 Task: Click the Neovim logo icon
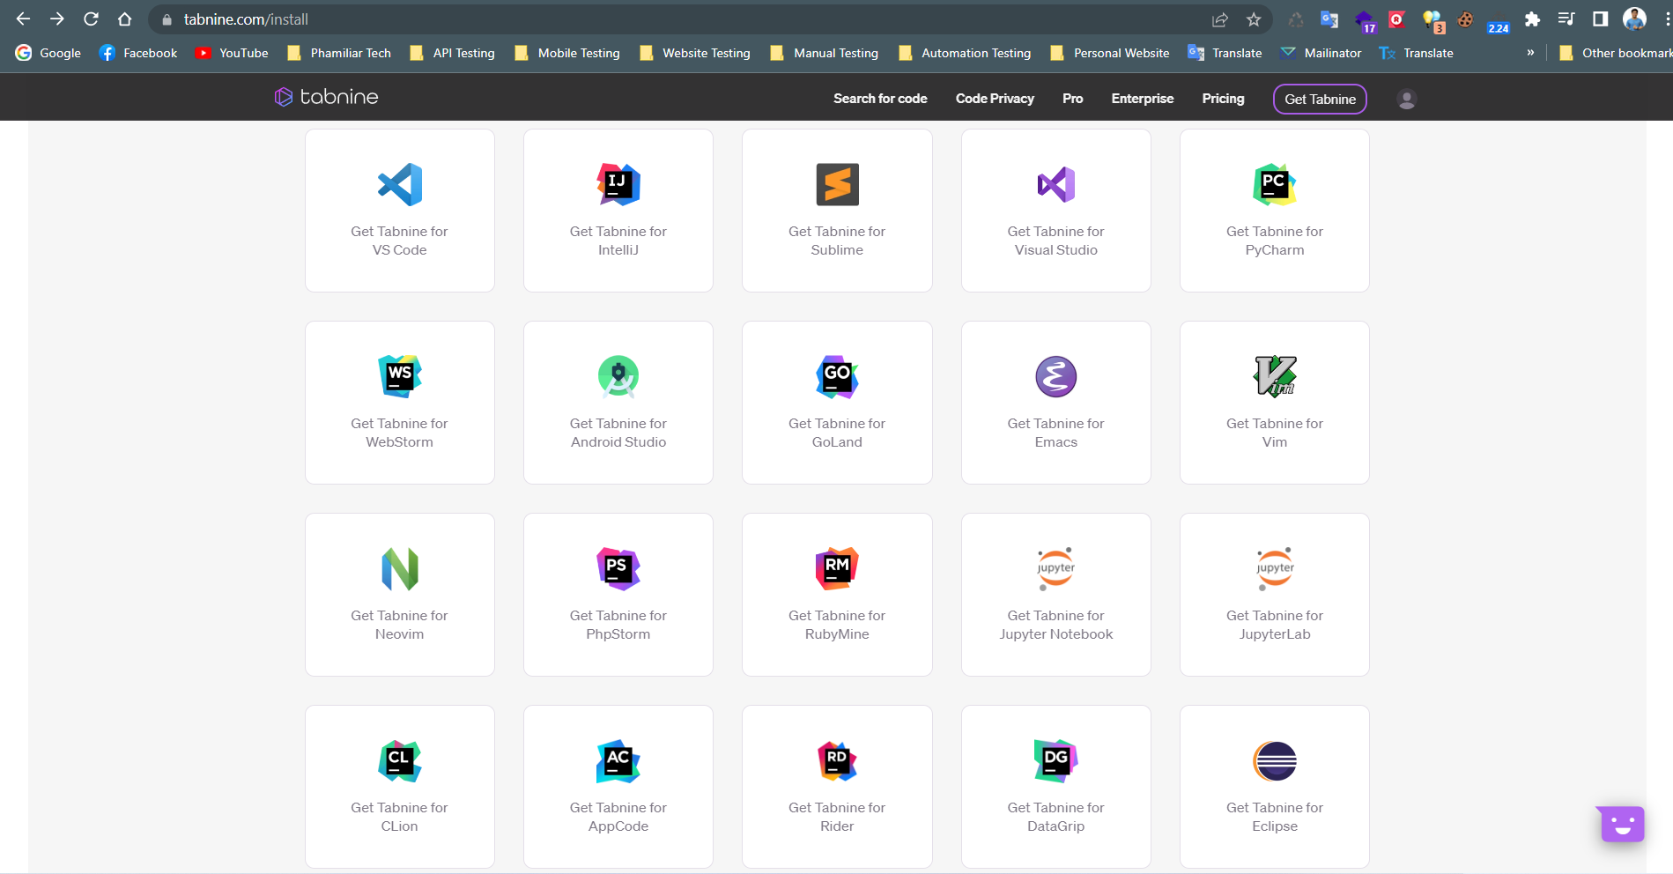tap(400, 569)
